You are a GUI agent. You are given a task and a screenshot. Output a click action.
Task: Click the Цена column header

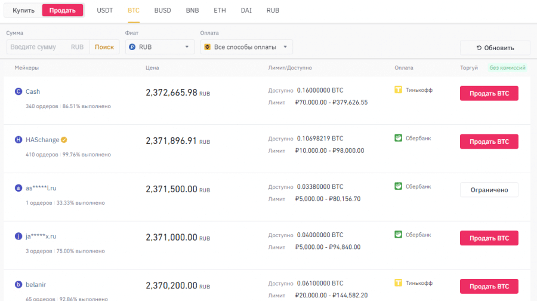[x=152, y=68]
